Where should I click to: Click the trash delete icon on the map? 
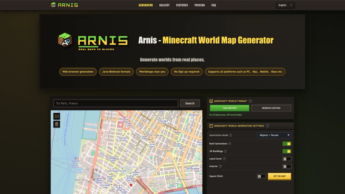[57, 124]
